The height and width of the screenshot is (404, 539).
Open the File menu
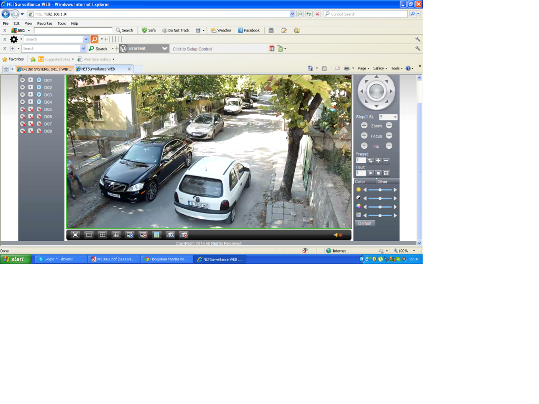click(x=6, y=23)
